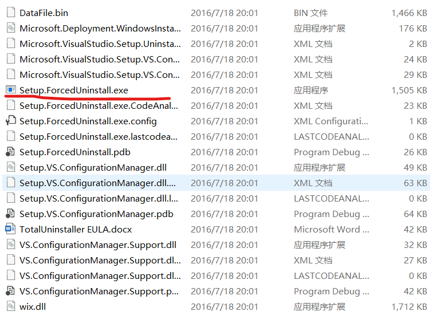The height and width of the screenshot is (327, 445).
Task: Select the Microsoft.Deployment.WindowsInsta... dll icon
Action: click(11, 28)
